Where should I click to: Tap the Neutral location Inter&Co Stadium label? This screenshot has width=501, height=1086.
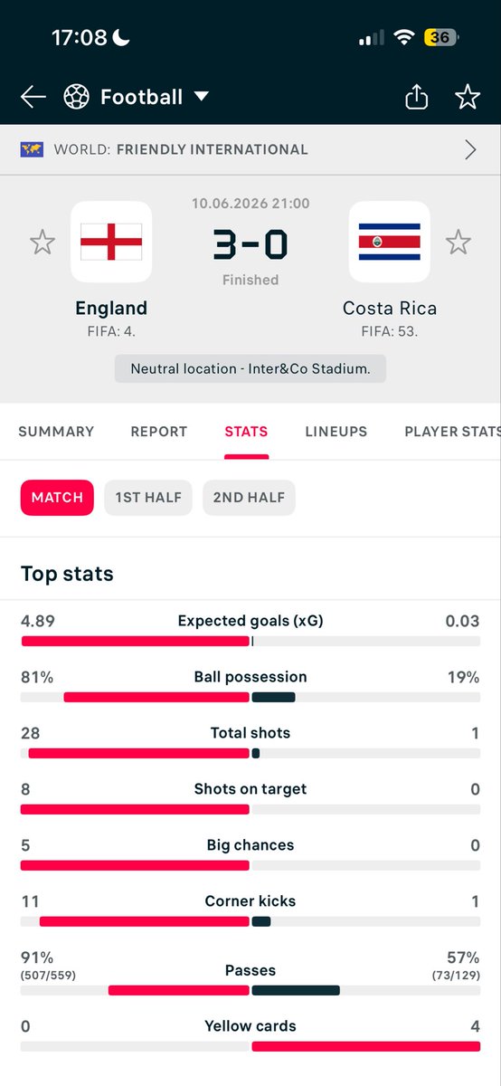(250, 369)
